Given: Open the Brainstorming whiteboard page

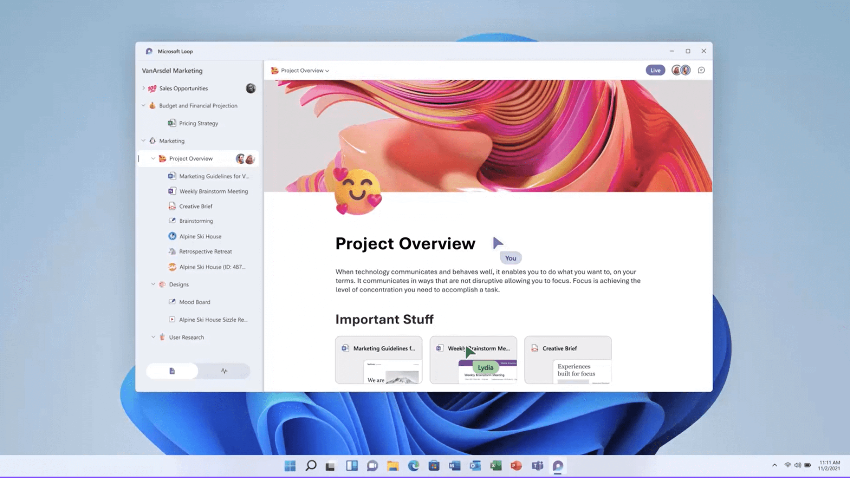Looking at the screenshot, I should (196, 221).
